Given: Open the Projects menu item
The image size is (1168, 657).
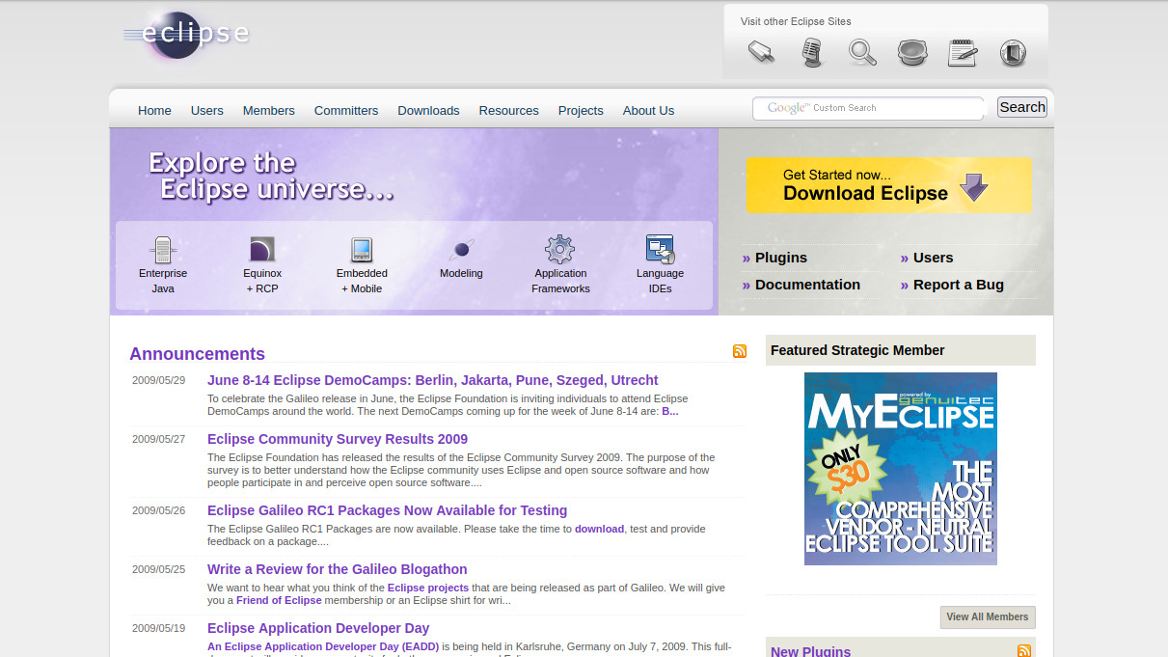Looking at the screenshot, I should point(581,110).
